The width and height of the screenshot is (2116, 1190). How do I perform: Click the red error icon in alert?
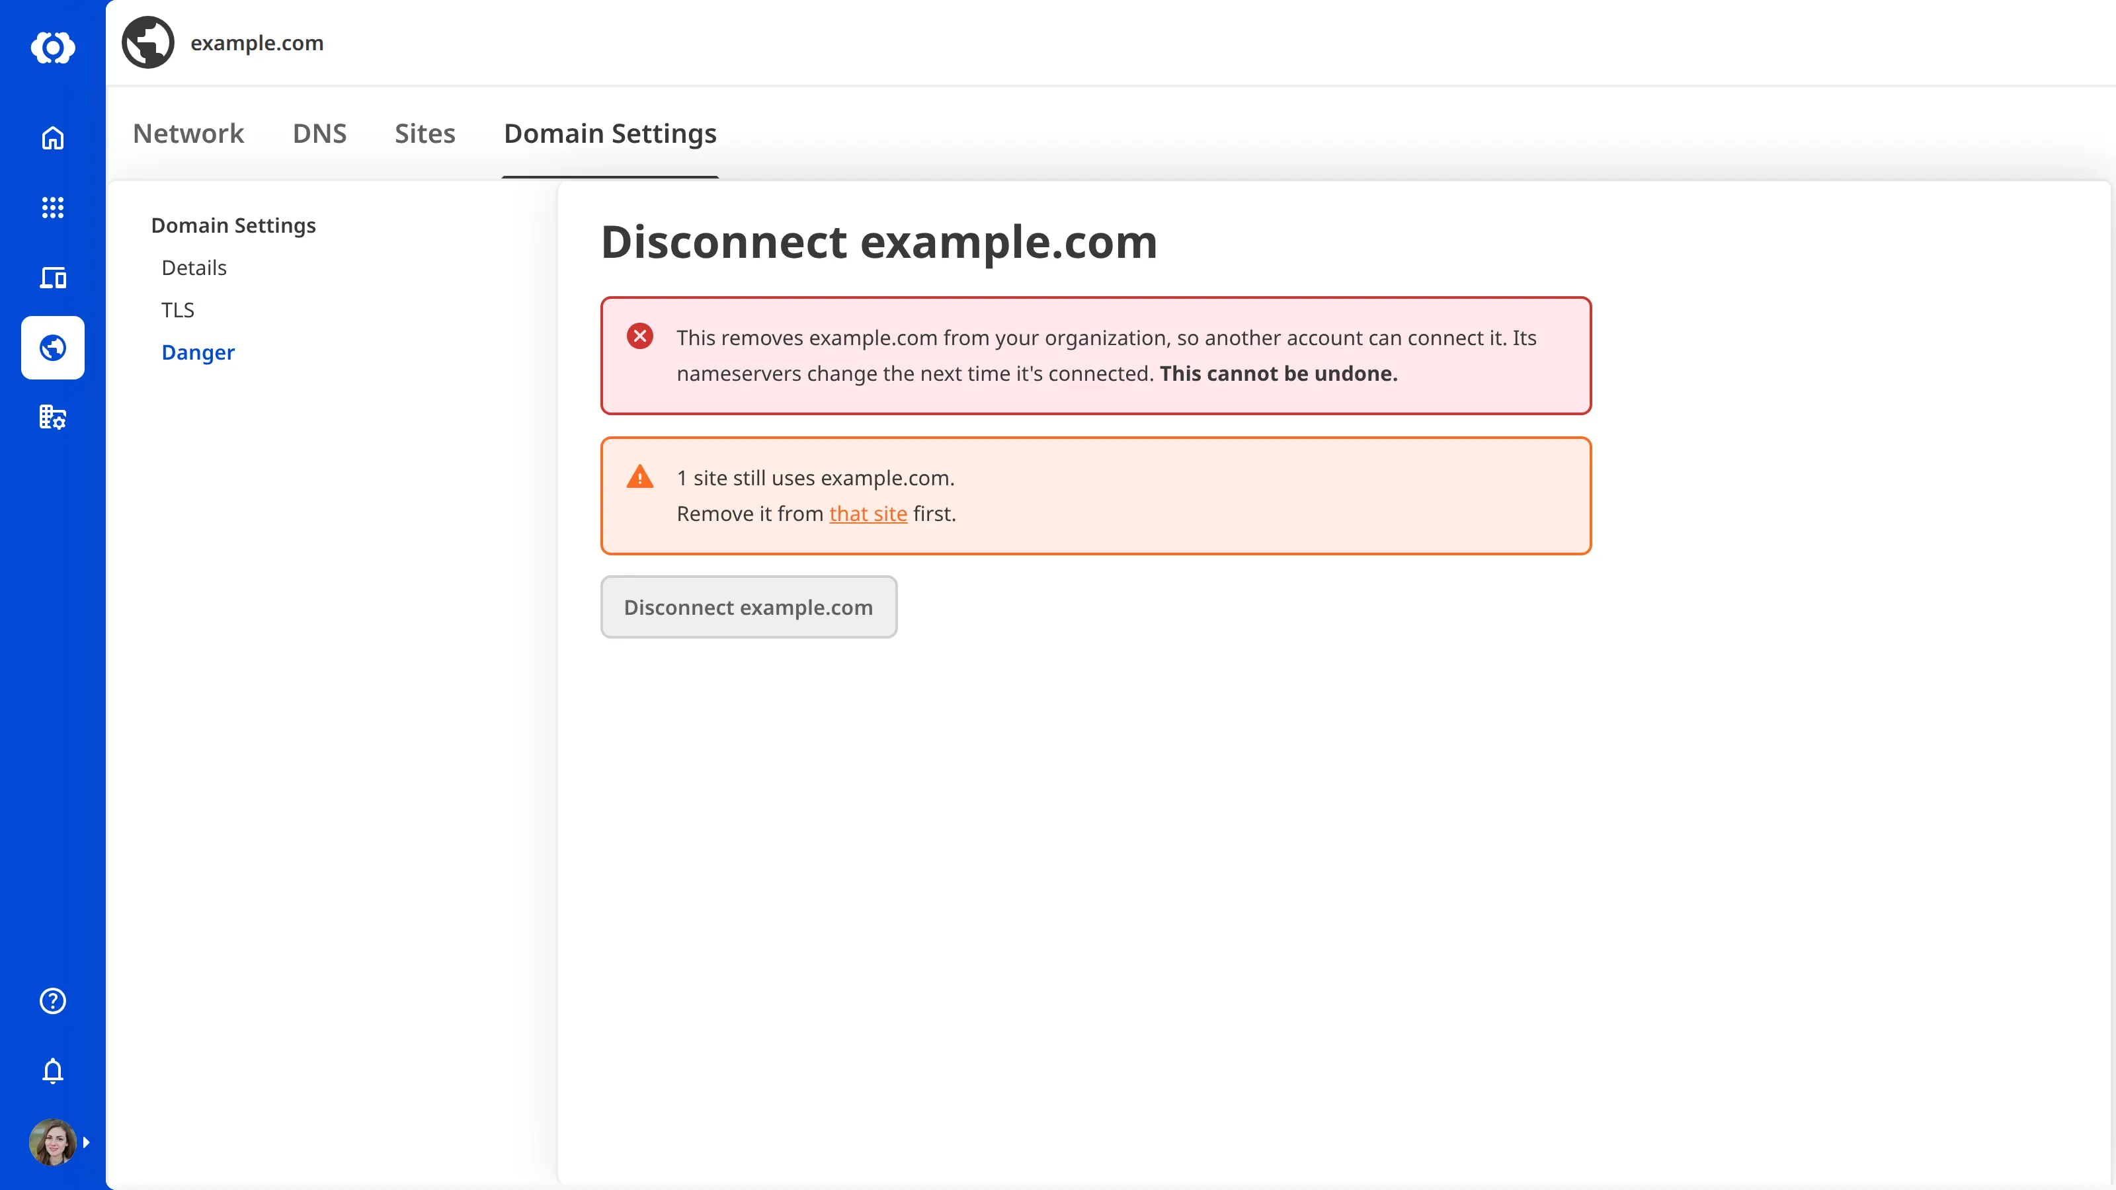click(640, 336)
